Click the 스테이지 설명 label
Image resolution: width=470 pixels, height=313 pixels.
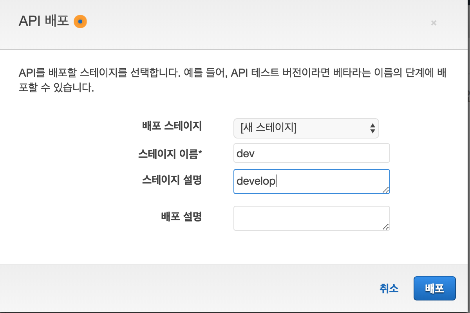coord(172,180)
